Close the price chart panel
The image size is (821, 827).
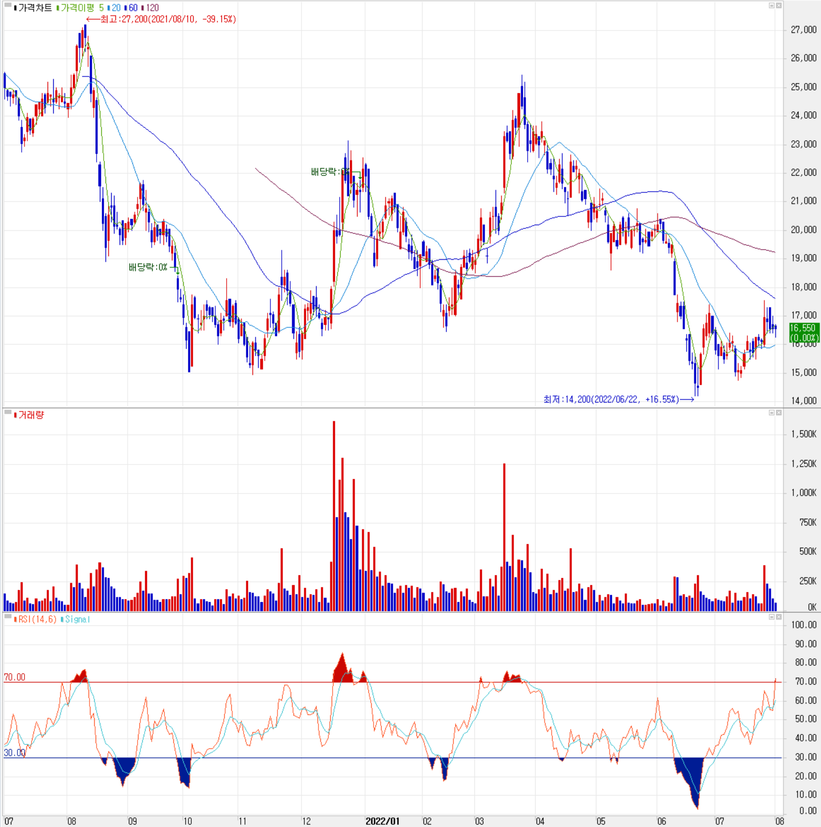[x=779, y=6]
